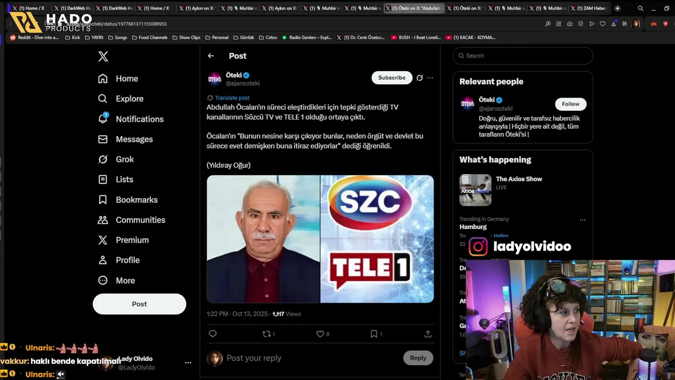The image size is (675, 380).
Task: Click the gray Reply button
Action: 418,358
